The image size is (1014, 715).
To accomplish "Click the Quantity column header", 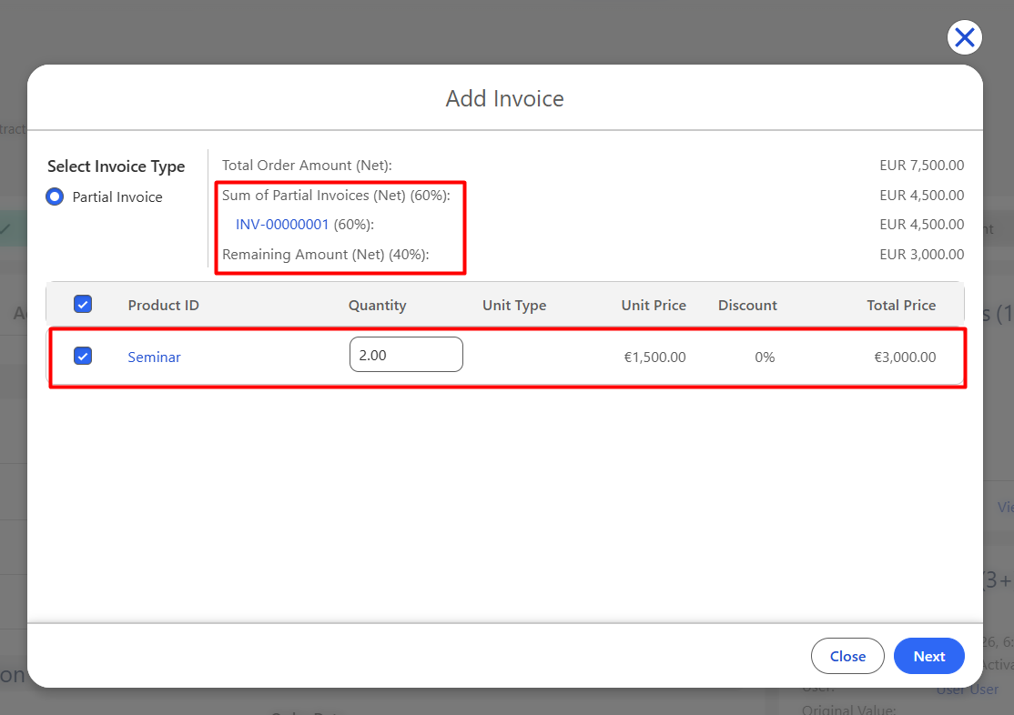I will [377, 305].
